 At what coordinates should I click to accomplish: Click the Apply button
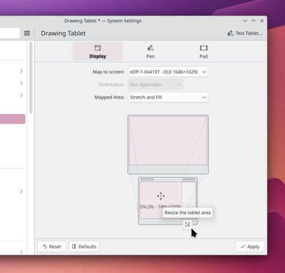pos(250,247)
